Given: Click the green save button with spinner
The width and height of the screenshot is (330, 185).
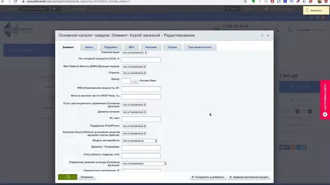Looking at the screenshot, I should (x=68, y=177).
